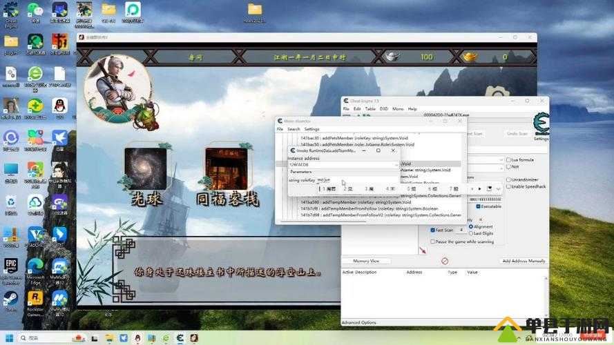Click the Add Address Manually button
This screenshot has height=345, width=614.
coord(524,261)
